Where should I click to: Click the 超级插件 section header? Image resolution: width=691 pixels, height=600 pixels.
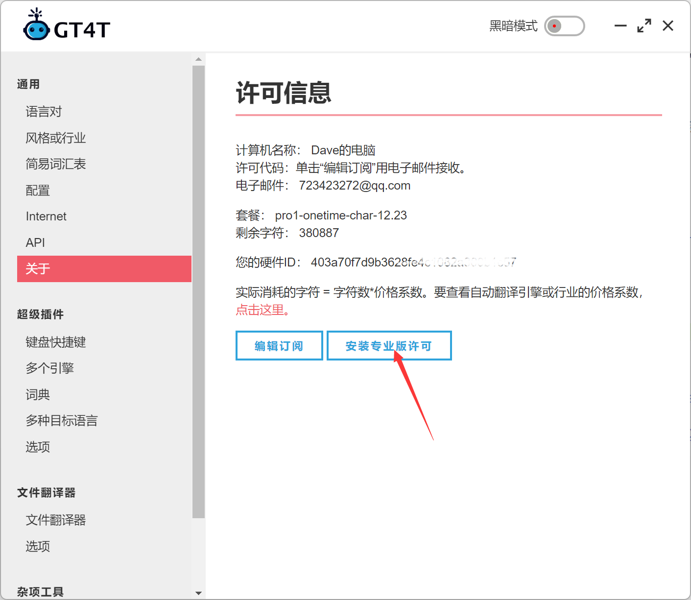(40, 314)
